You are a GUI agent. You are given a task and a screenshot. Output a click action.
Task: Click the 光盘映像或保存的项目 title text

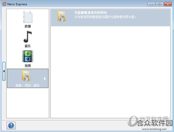tap(90, 12)
